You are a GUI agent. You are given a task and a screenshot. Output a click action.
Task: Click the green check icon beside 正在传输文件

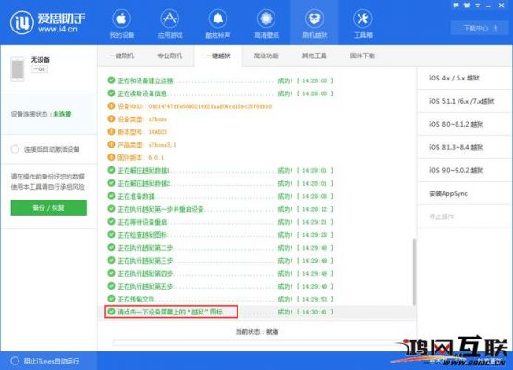point(111,299)
